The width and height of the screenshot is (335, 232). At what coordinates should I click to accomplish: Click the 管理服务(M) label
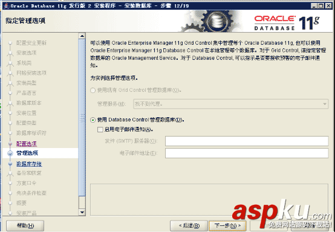[x=111, y=104]
